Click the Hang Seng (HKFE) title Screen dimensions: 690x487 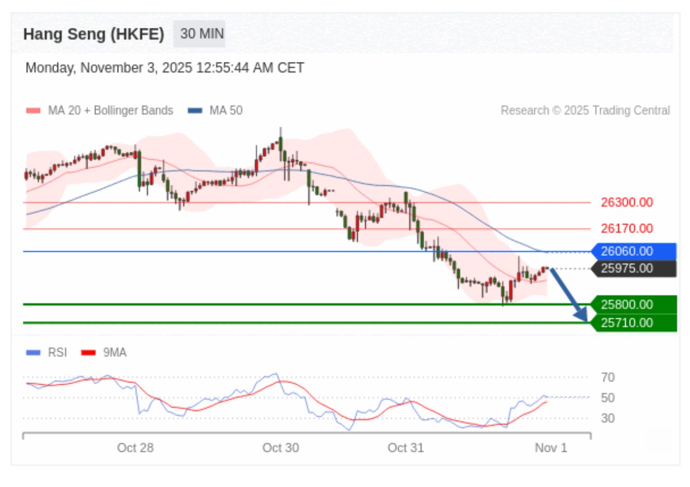coord(94,34)
